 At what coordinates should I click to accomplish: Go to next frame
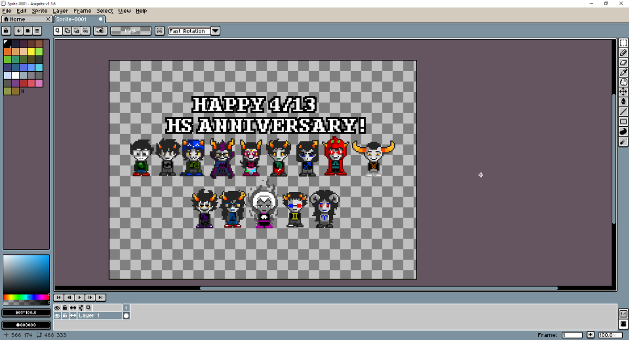91,298
